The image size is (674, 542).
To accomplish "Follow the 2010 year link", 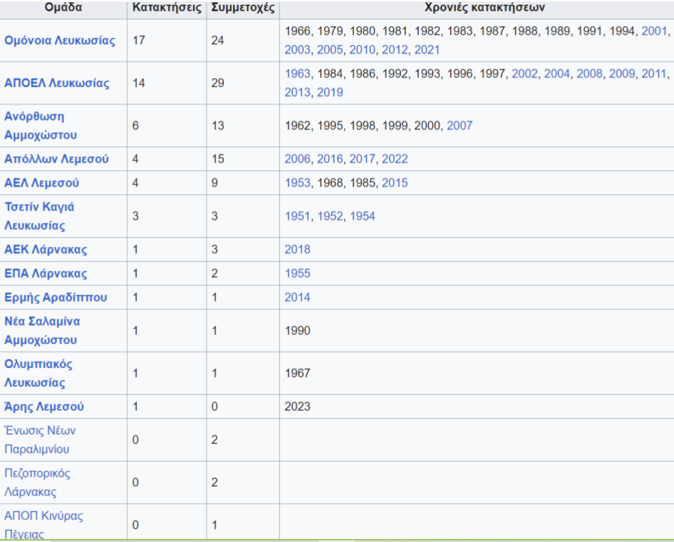I will pyautogui.click(x=362, y=50).
